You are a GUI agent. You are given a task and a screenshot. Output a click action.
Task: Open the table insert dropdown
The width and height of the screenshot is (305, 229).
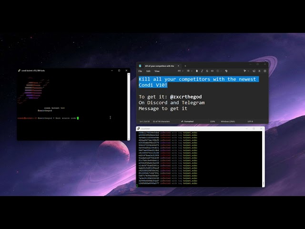pyautogui.click(x=219, y=71)
